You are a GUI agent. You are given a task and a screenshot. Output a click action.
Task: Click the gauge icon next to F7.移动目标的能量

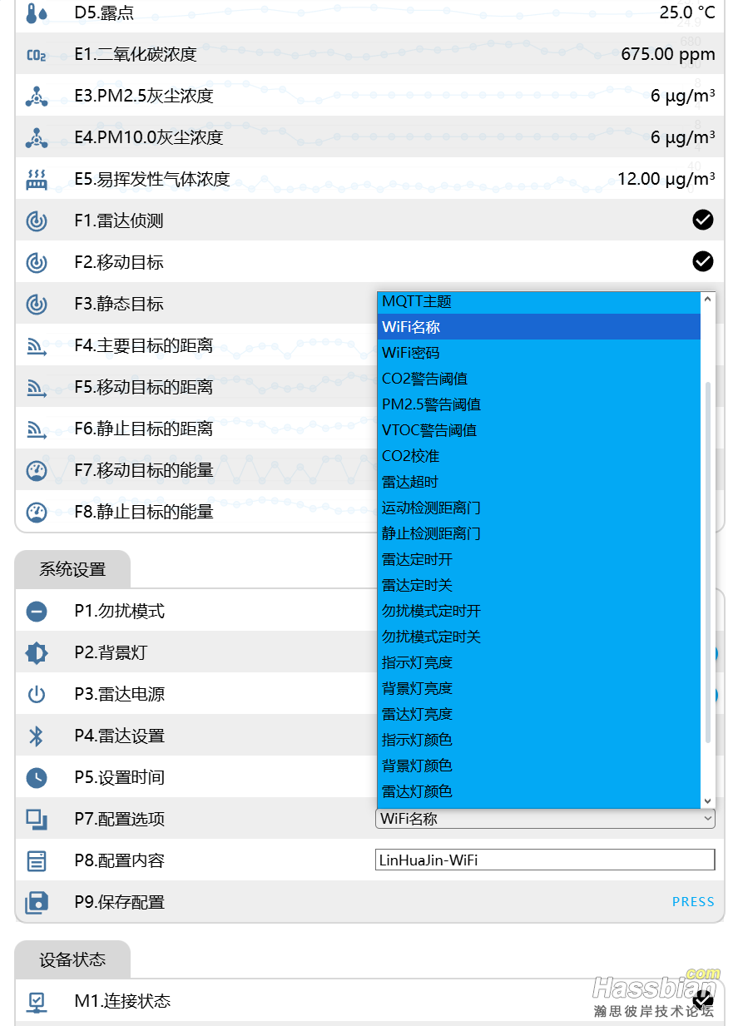pyautogui.click(x=37, y=470)
